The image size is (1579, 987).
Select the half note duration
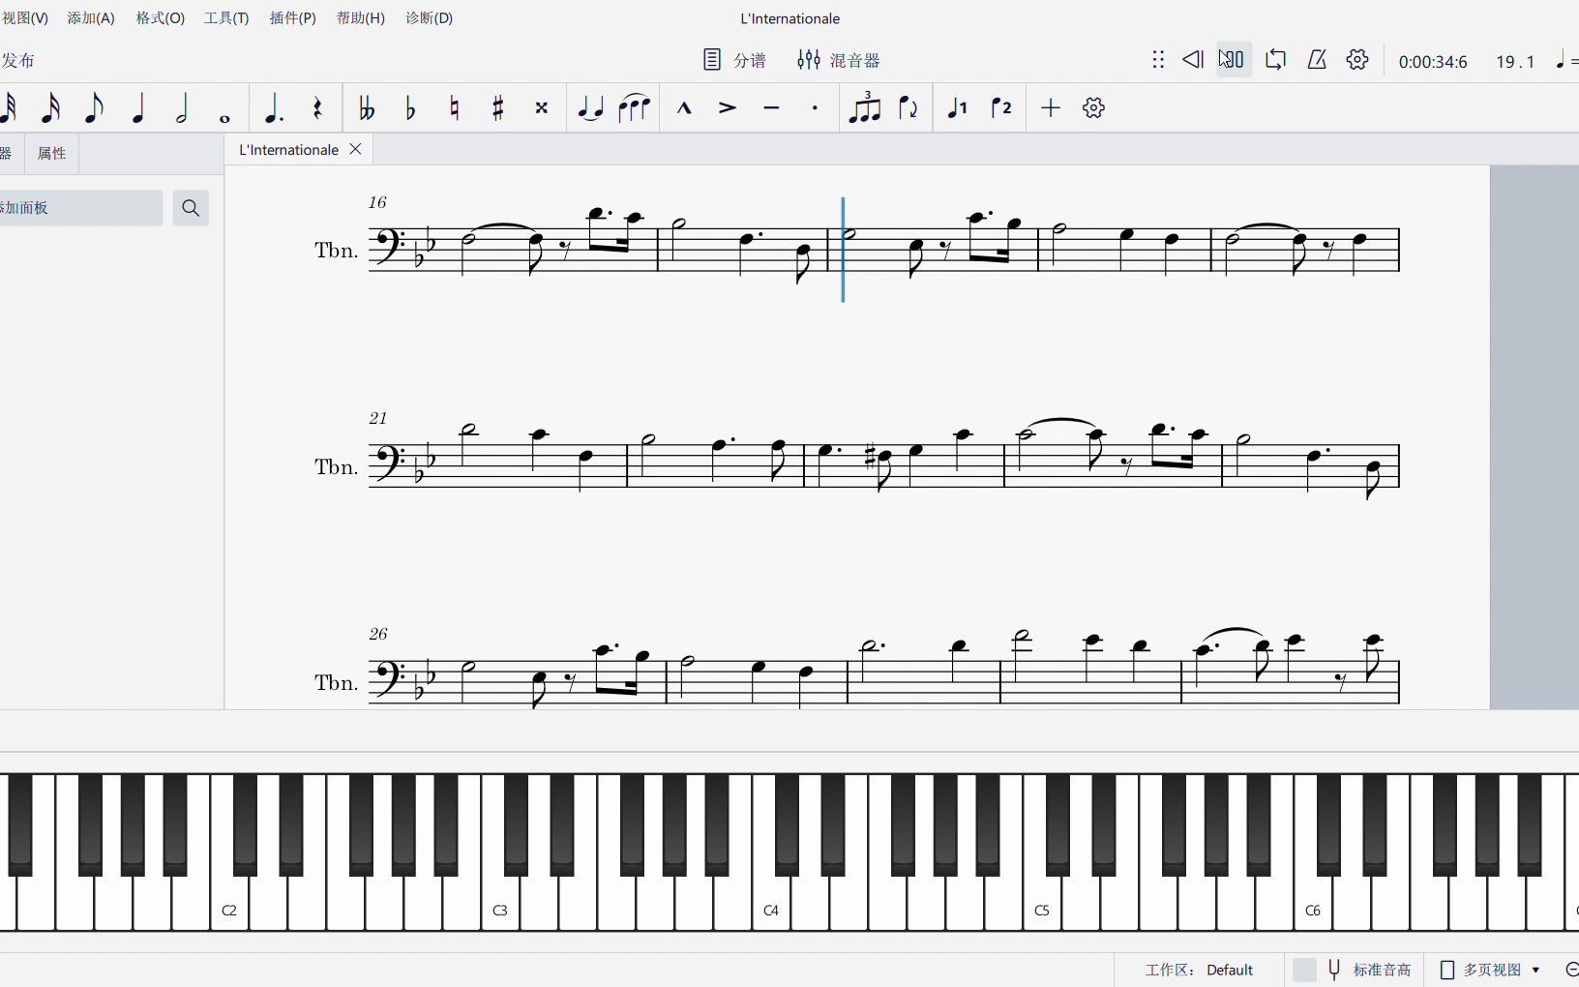tap(182, 107)
